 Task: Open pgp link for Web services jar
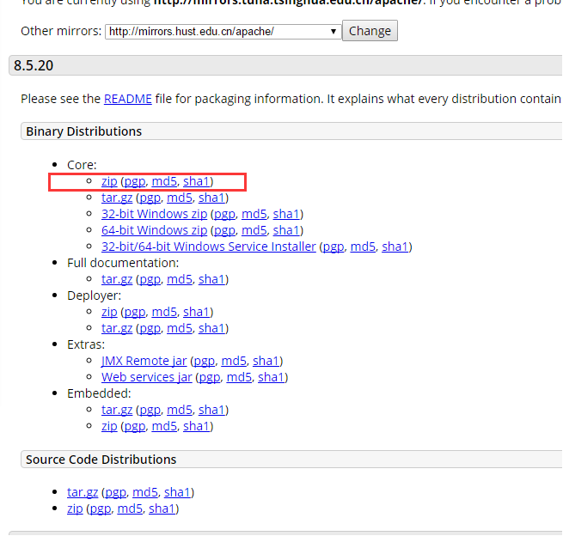pos(210,377)
